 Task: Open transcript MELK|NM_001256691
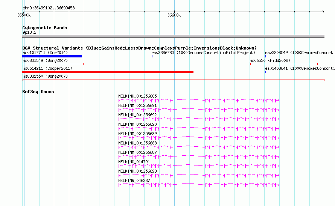[138, 106]
